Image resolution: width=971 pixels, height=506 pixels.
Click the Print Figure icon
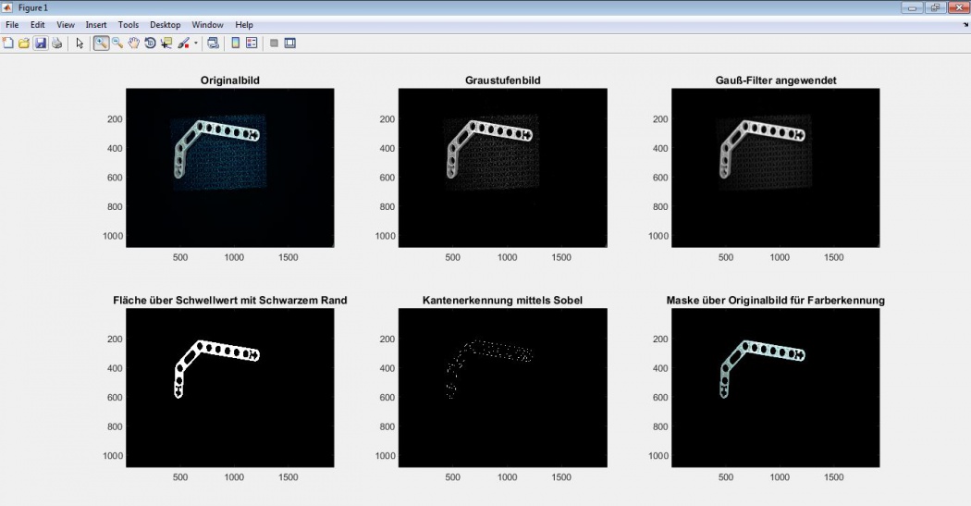56,43
